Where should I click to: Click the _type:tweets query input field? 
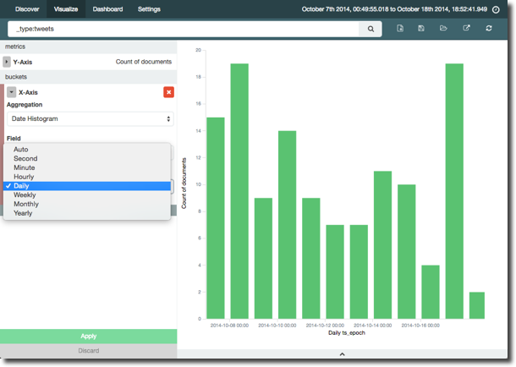182,29
